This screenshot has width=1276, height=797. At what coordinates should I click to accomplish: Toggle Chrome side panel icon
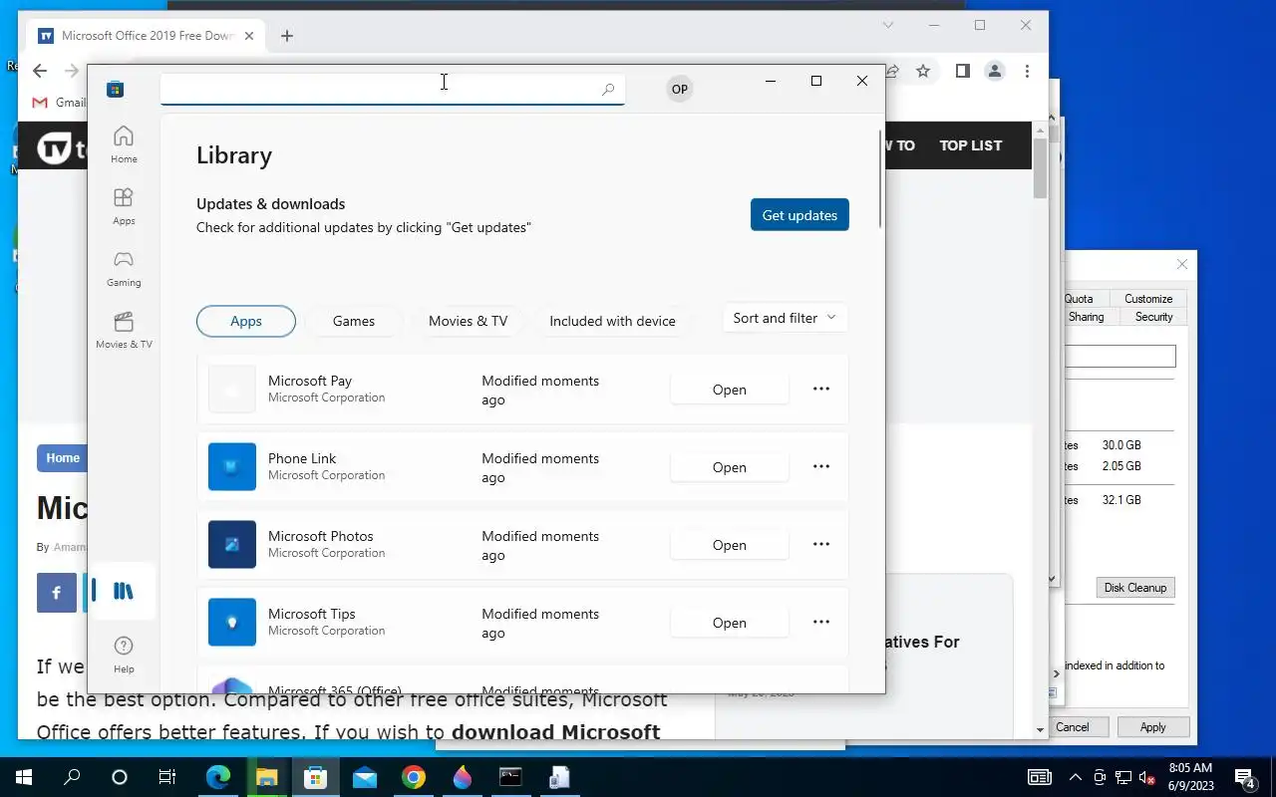click(x=962, y=71)
